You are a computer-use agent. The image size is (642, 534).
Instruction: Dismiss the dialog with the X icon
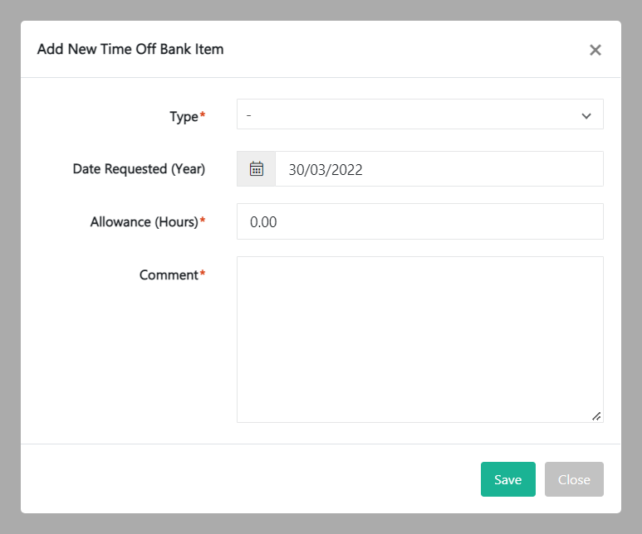point(595,50)
